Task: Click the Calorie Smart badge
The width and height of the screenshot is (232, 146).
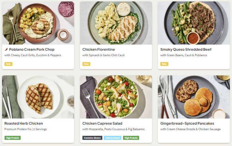Action: 112,138
